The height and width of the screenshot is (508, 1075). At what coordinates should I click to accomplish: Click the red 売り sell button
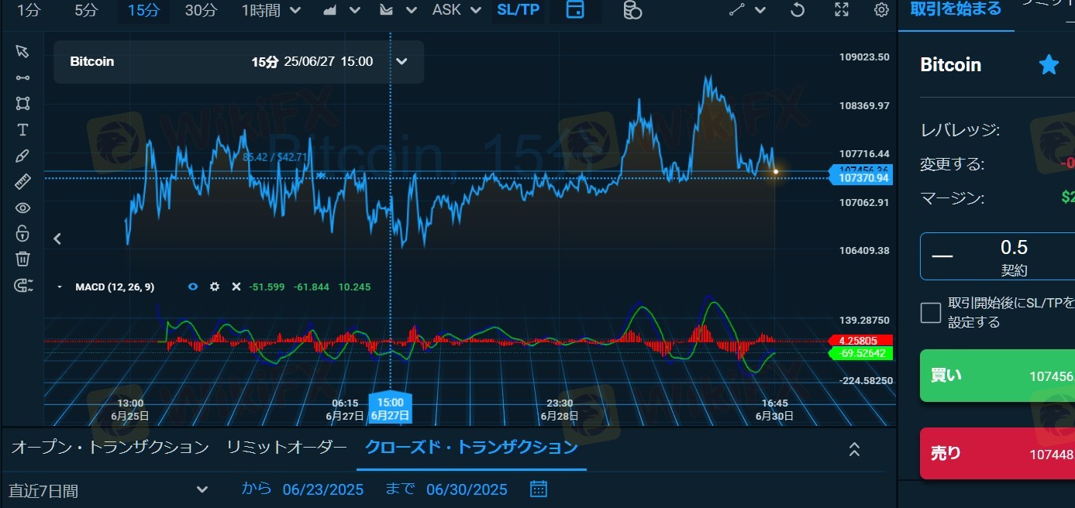coord(997,453)
